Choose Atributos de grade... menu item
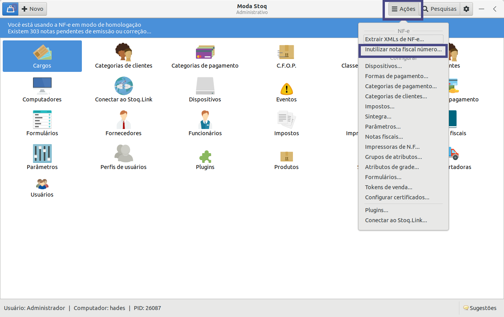Viewport: 504px width, 317px height. (x=404, y=167)
